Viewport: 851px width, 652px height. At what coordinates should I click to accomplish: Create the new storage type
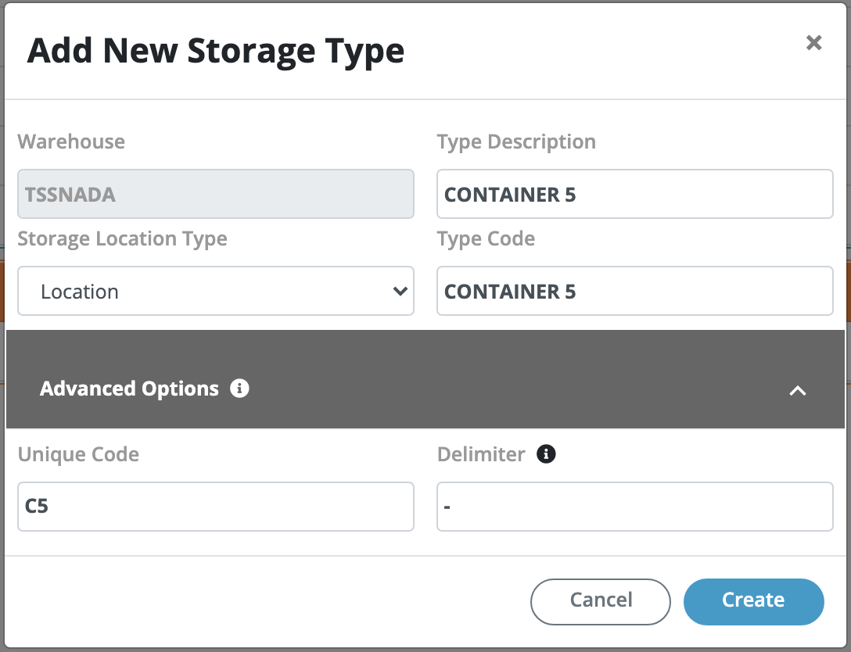[x=753, y=600]
